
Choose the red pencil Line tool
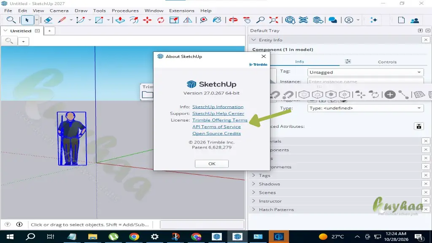click(x=62, y=20)
